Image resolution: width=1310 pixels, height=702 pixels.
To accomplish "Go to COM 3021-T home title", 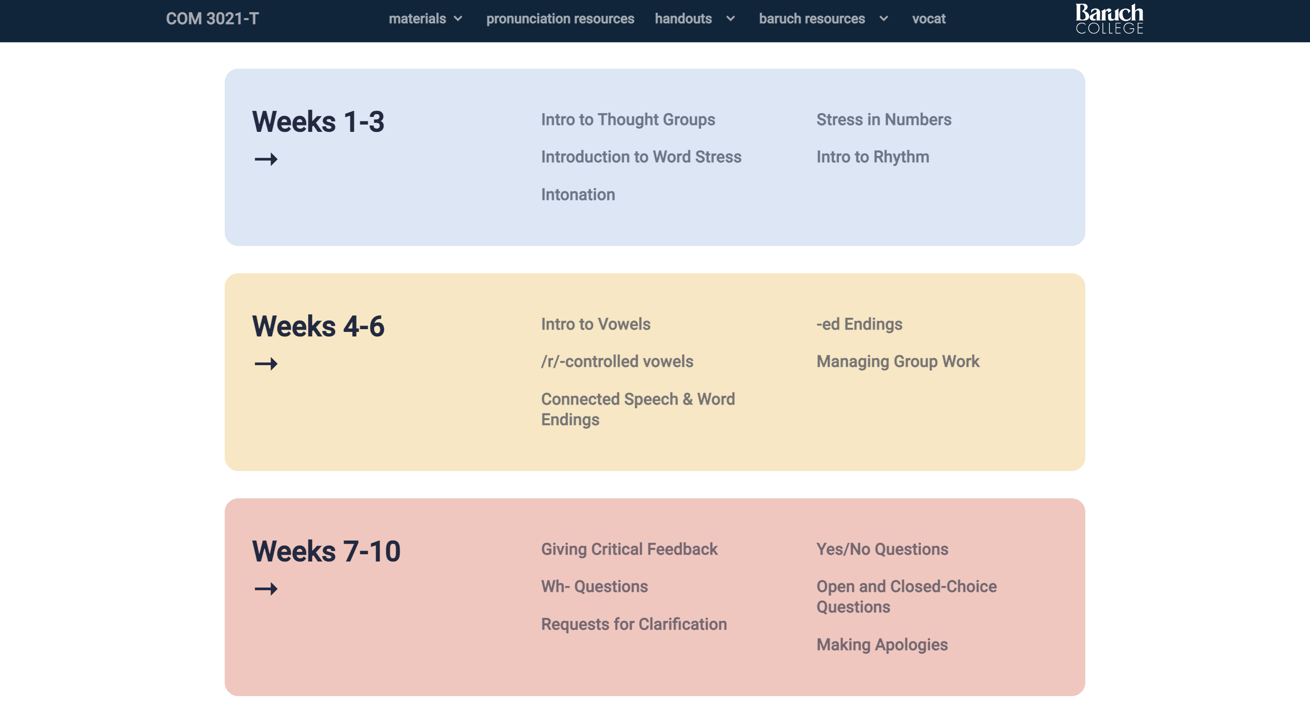I will [212, 19].
